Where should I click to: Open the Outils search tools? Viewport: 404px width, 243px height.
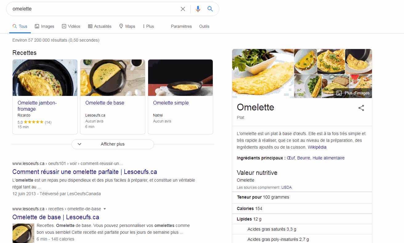[x=204, y=27]
